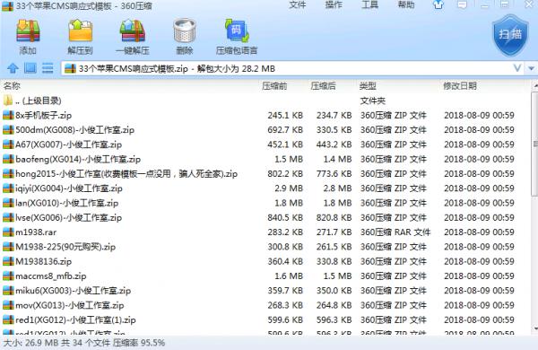Select file M1938-225(90元购买).zip
Screen dimensions: 538x350
266,247
